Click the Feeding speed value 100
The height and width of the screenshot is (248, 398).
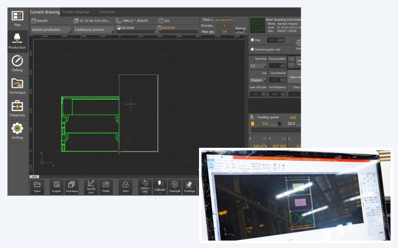(x=293, y=117)
